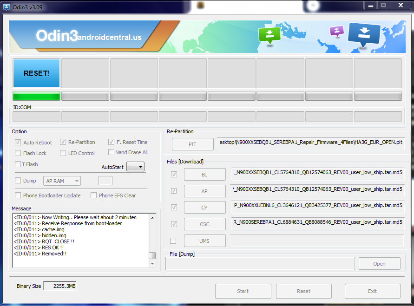Uncheck the BL file checkbox

174,175
